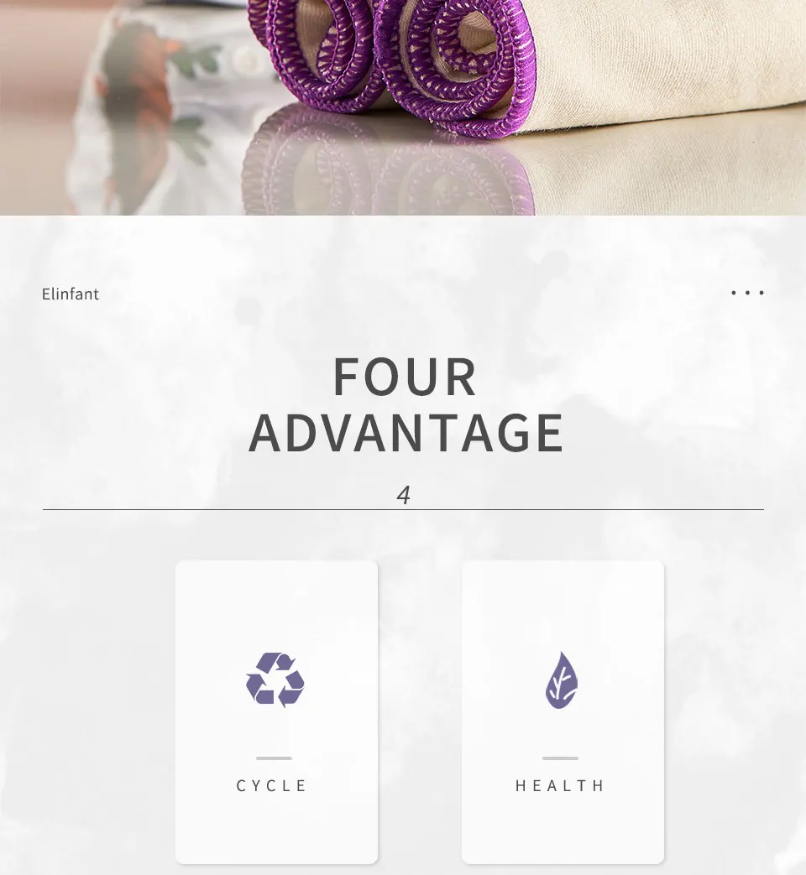
Task: Select the CYCLE label text
Action: coord(272,786)
